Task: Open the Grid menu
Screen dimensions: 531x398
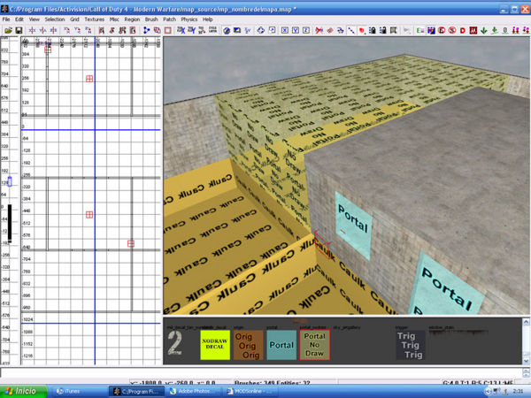Action: 74,19
